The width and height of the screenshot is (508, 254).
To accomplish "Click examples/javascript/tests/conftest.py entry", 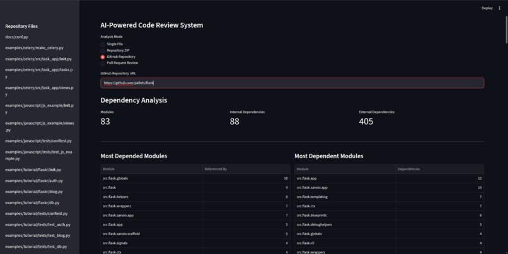I will 38,141.
